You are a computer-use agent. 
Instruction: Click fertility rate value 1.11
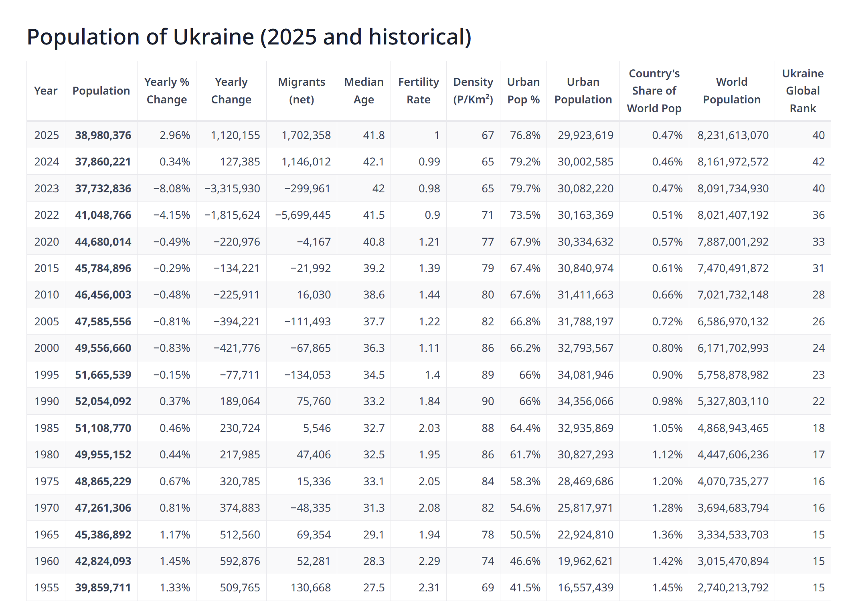[429, 348]
